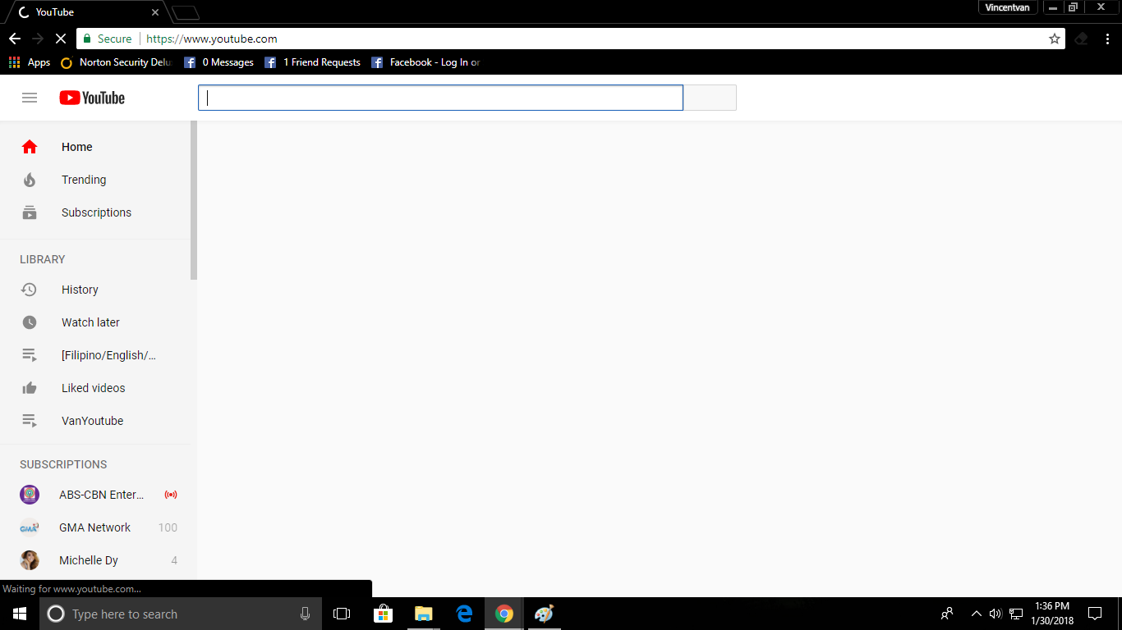Screen dimensions: 1122x630
Task: Open the network status icon
Action: (x=1016, y=614)
